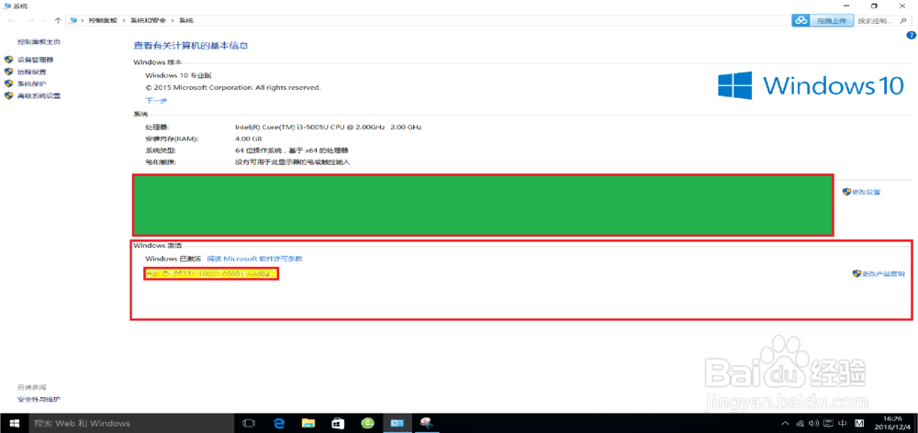Image resolution: width=918 pixels, height=433 pixels.
Task: Click the 系统 window title icon
Action: [x=7, y=6]
